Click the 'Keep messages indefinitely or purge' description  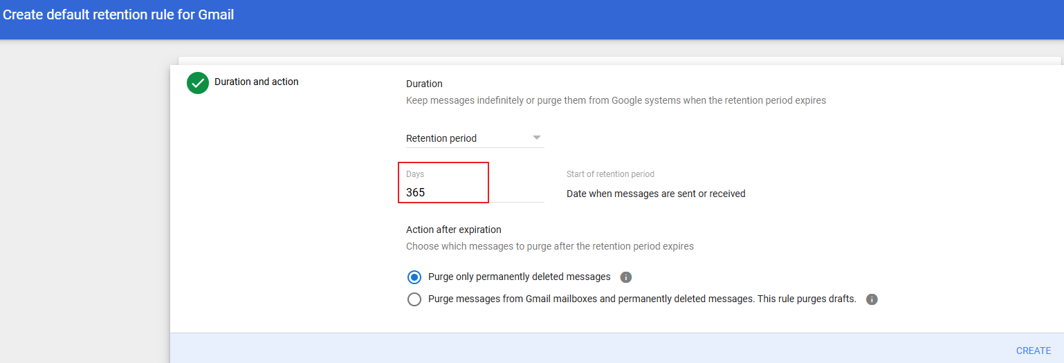click(616, 100)
